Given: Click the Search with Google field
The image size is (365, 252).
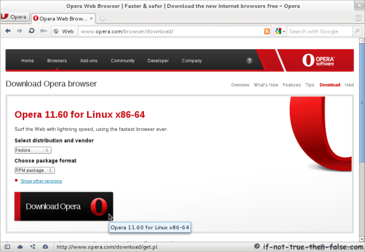Looking at the screenshot, I should 319,31.
